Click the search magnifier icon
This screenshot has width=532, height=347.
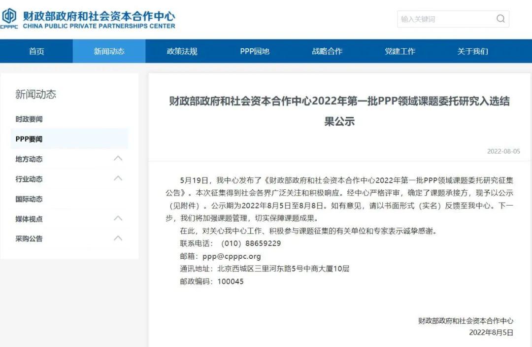tap(500, 19)
